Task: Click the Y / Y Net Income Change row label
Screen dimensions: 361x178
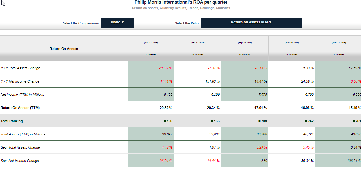Action: pyautogui.click(x=20, y=82)
